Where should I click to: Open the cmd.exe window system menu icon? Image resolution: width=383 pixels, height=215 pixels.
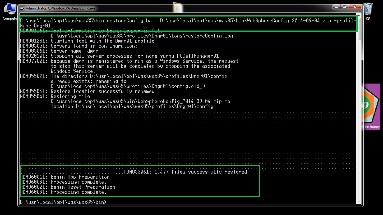[x=22, y=8]
